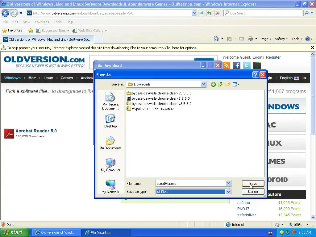The height and width of the screenshot is (237, 316).
Task: Open Web Slice Gallery dropdown
Action: (x=89, y=31)
